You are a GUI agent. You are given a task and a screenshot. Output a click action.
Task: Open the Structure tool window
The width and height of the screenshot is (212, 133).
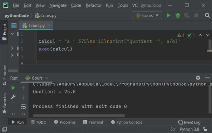[5, 75]
